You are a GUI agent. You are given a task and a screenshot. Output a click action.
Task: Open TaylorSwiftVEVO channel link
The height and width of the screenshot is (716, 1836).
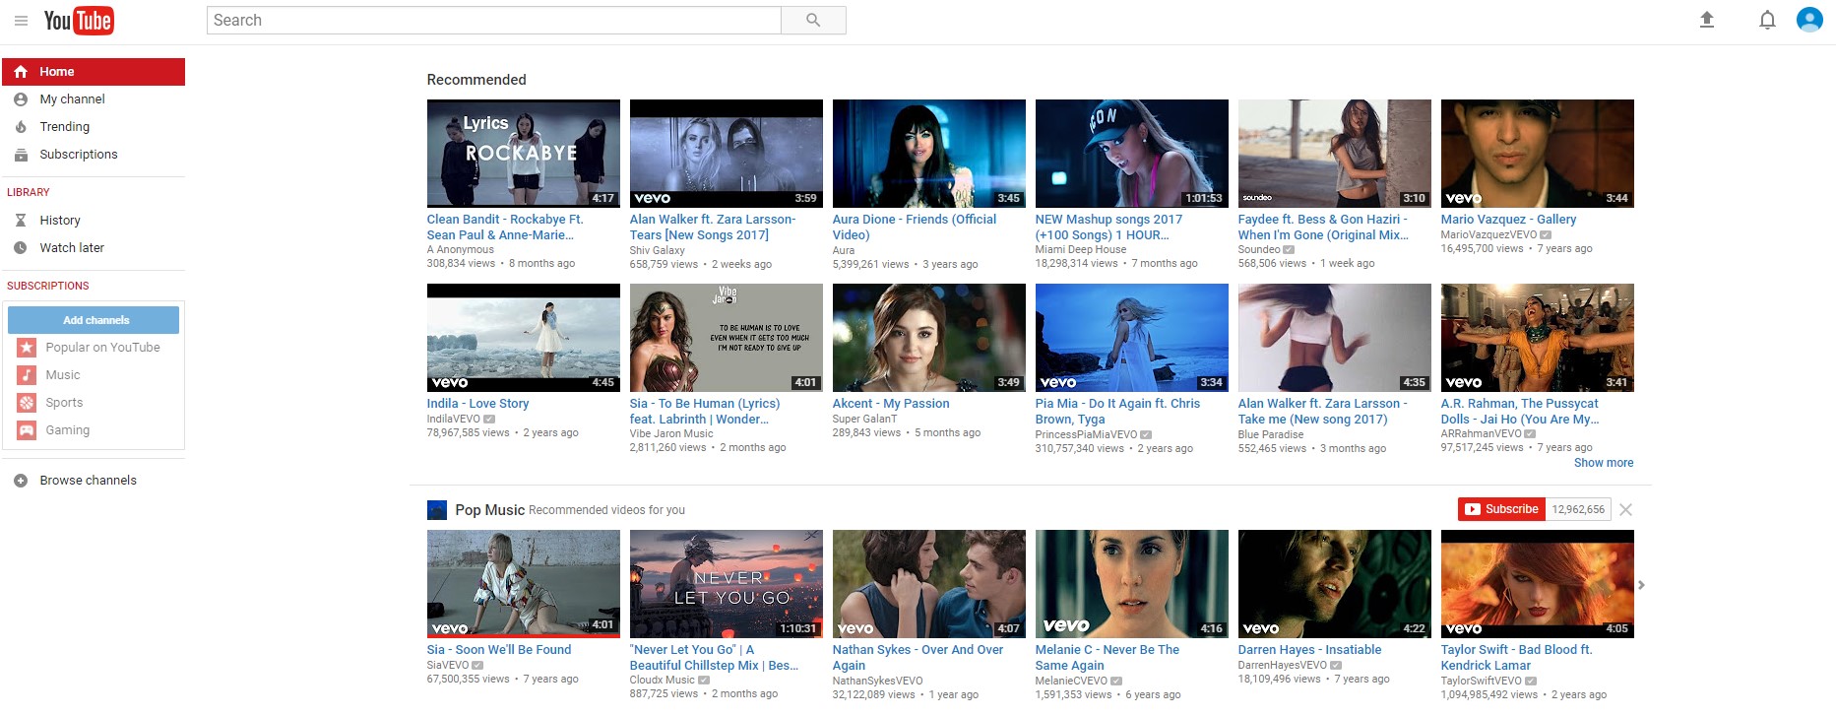1482,681
